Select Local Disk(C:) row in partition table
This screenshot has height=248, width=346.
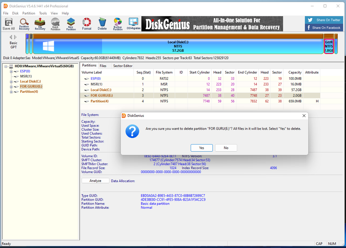[x=200, y=90]
